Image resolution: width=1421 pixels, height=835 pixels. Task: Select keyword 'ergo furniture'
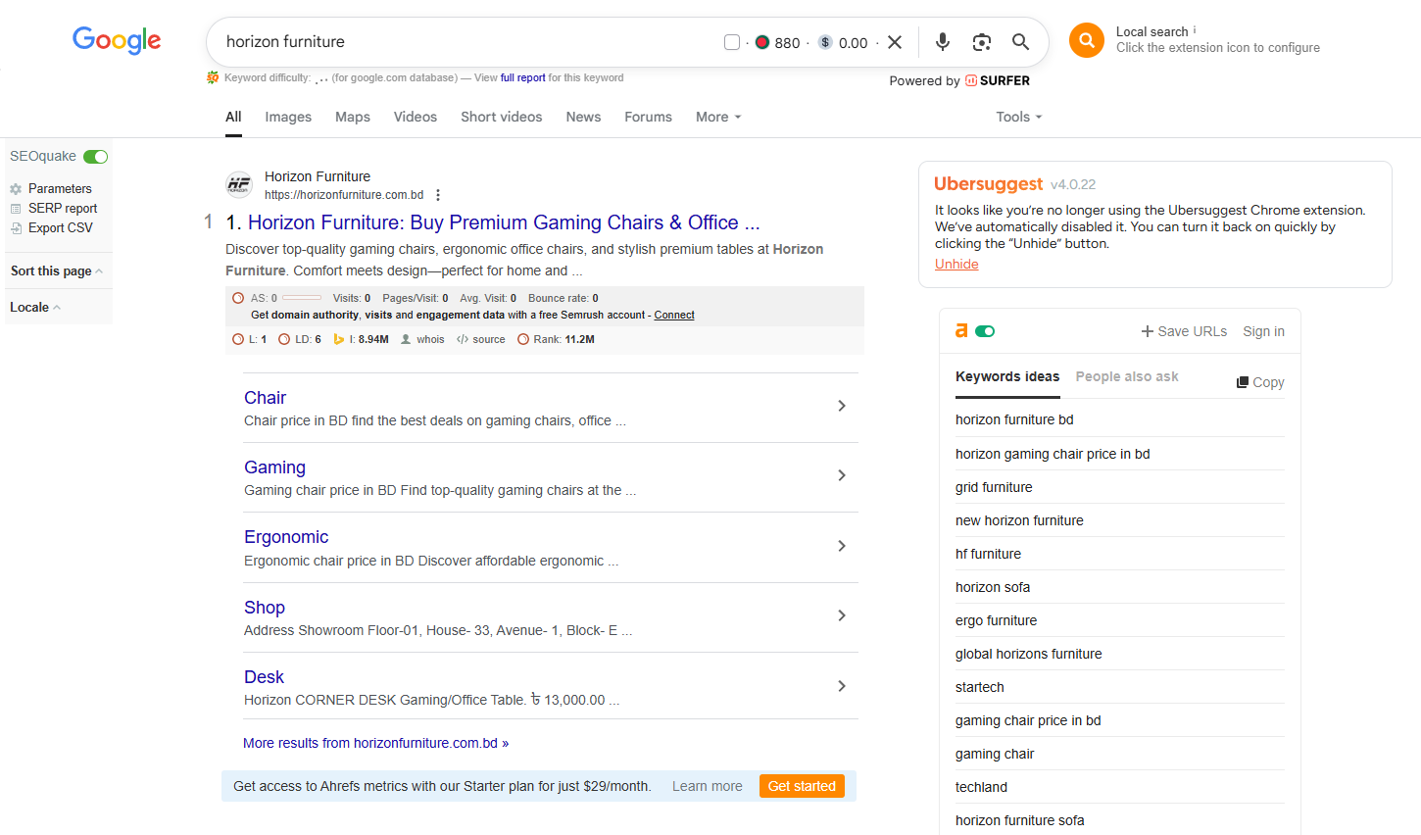pyautogui.click(x=996, y=620)
